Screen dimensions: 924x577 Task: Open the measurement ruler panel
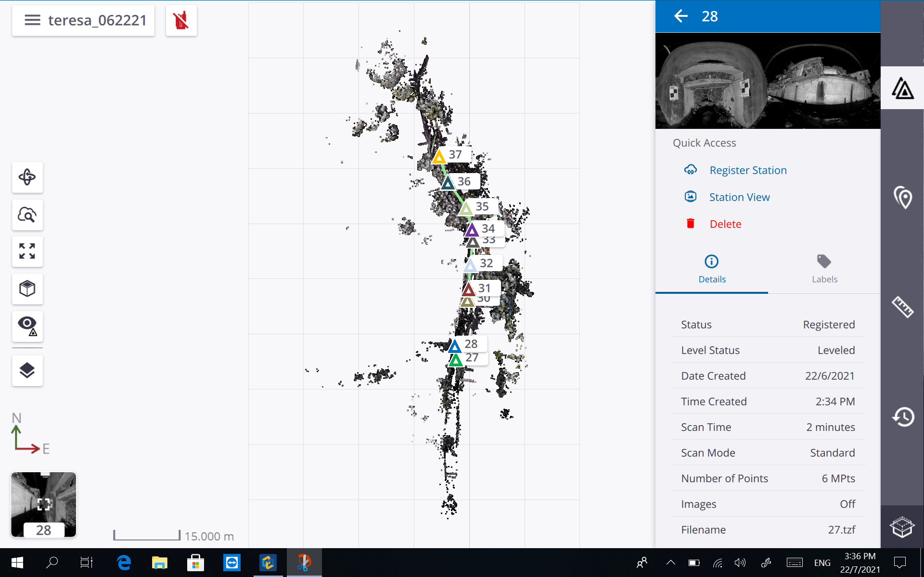point(902,307)
